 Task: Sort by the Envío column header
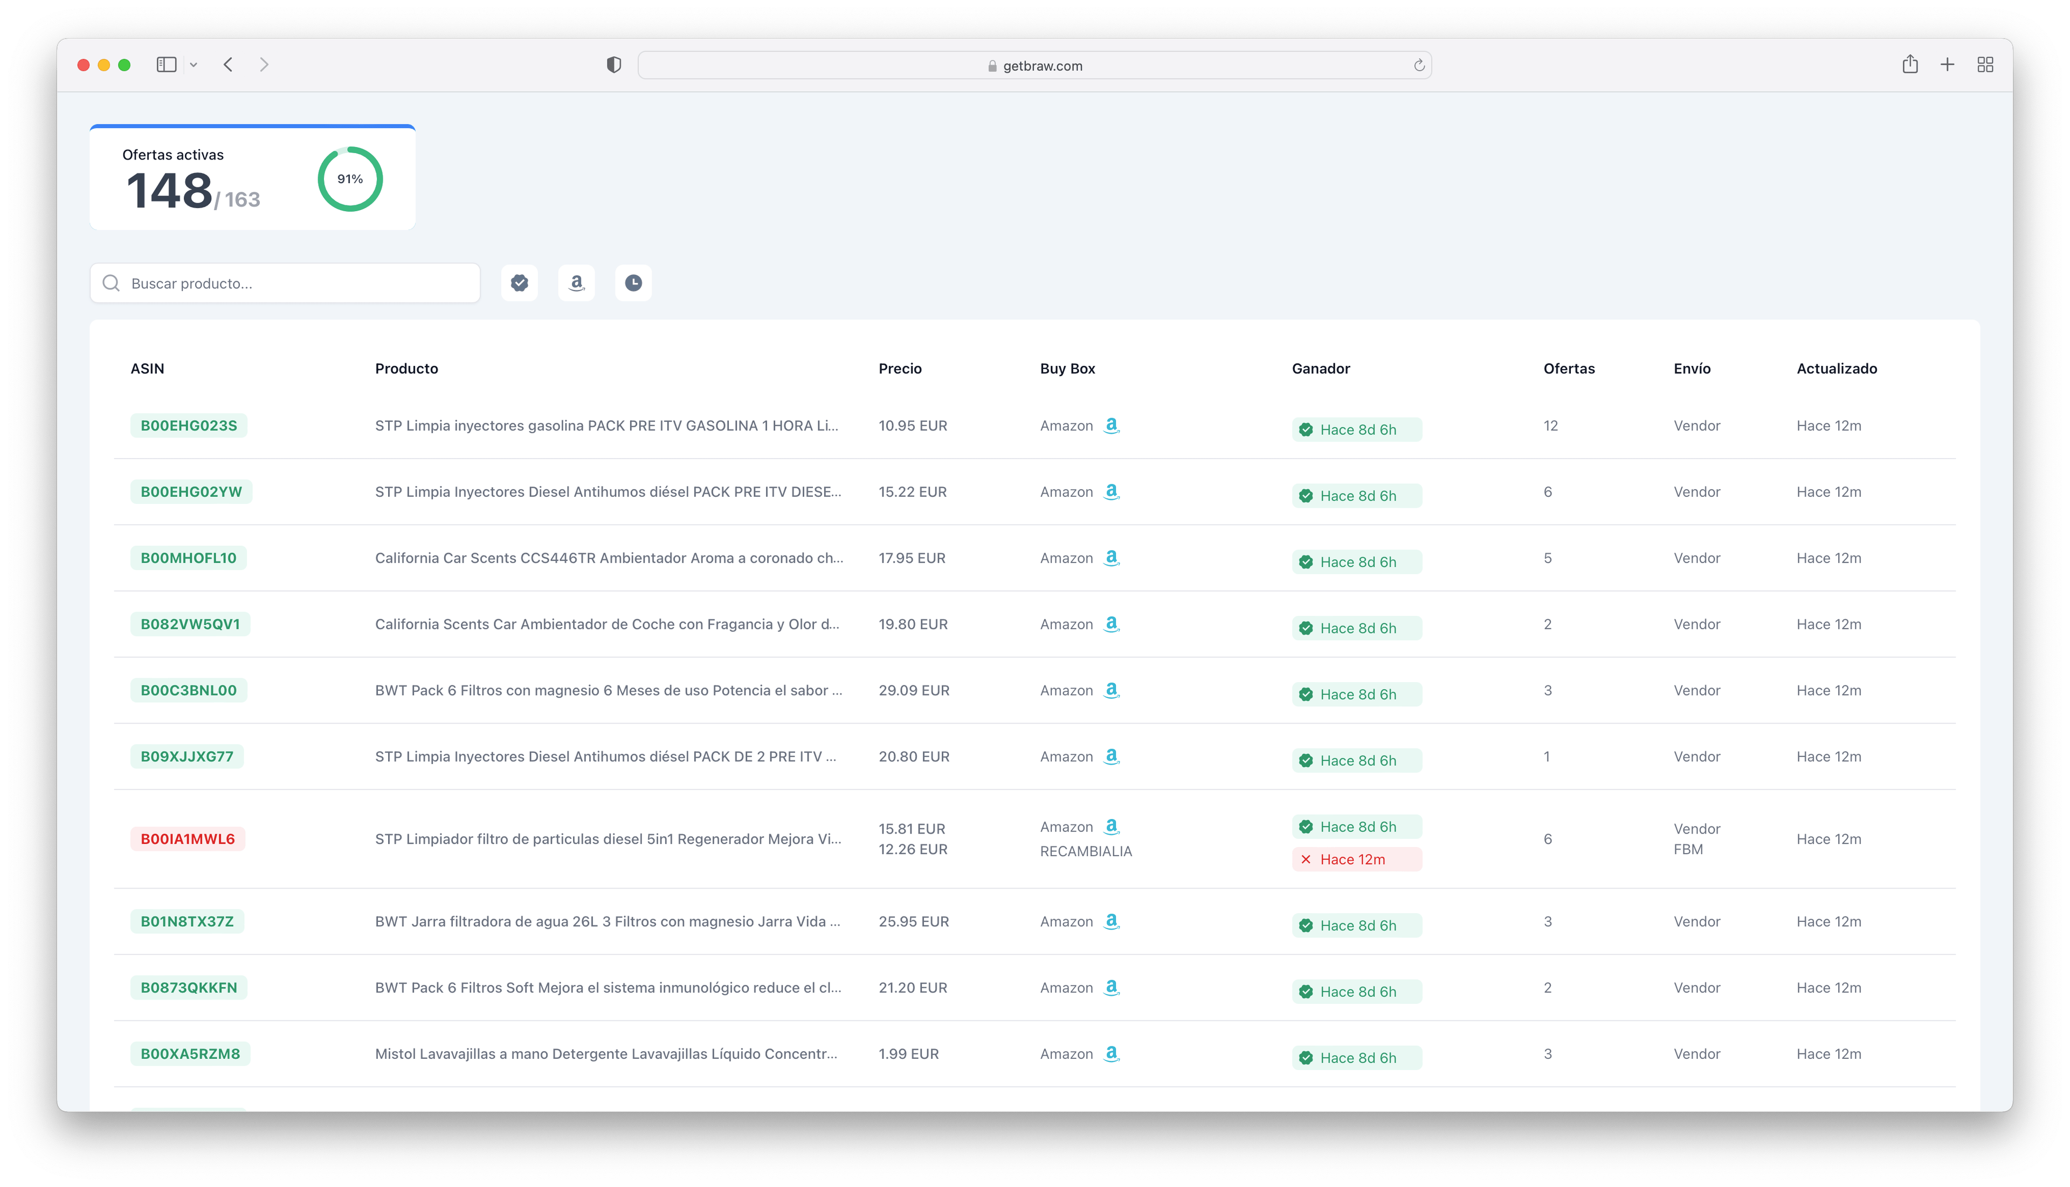1692,369
